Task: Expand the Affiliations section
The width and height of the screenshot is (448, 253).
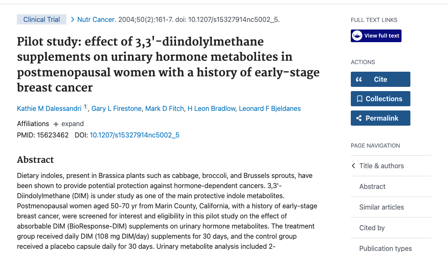Action: tap(68, 124)
